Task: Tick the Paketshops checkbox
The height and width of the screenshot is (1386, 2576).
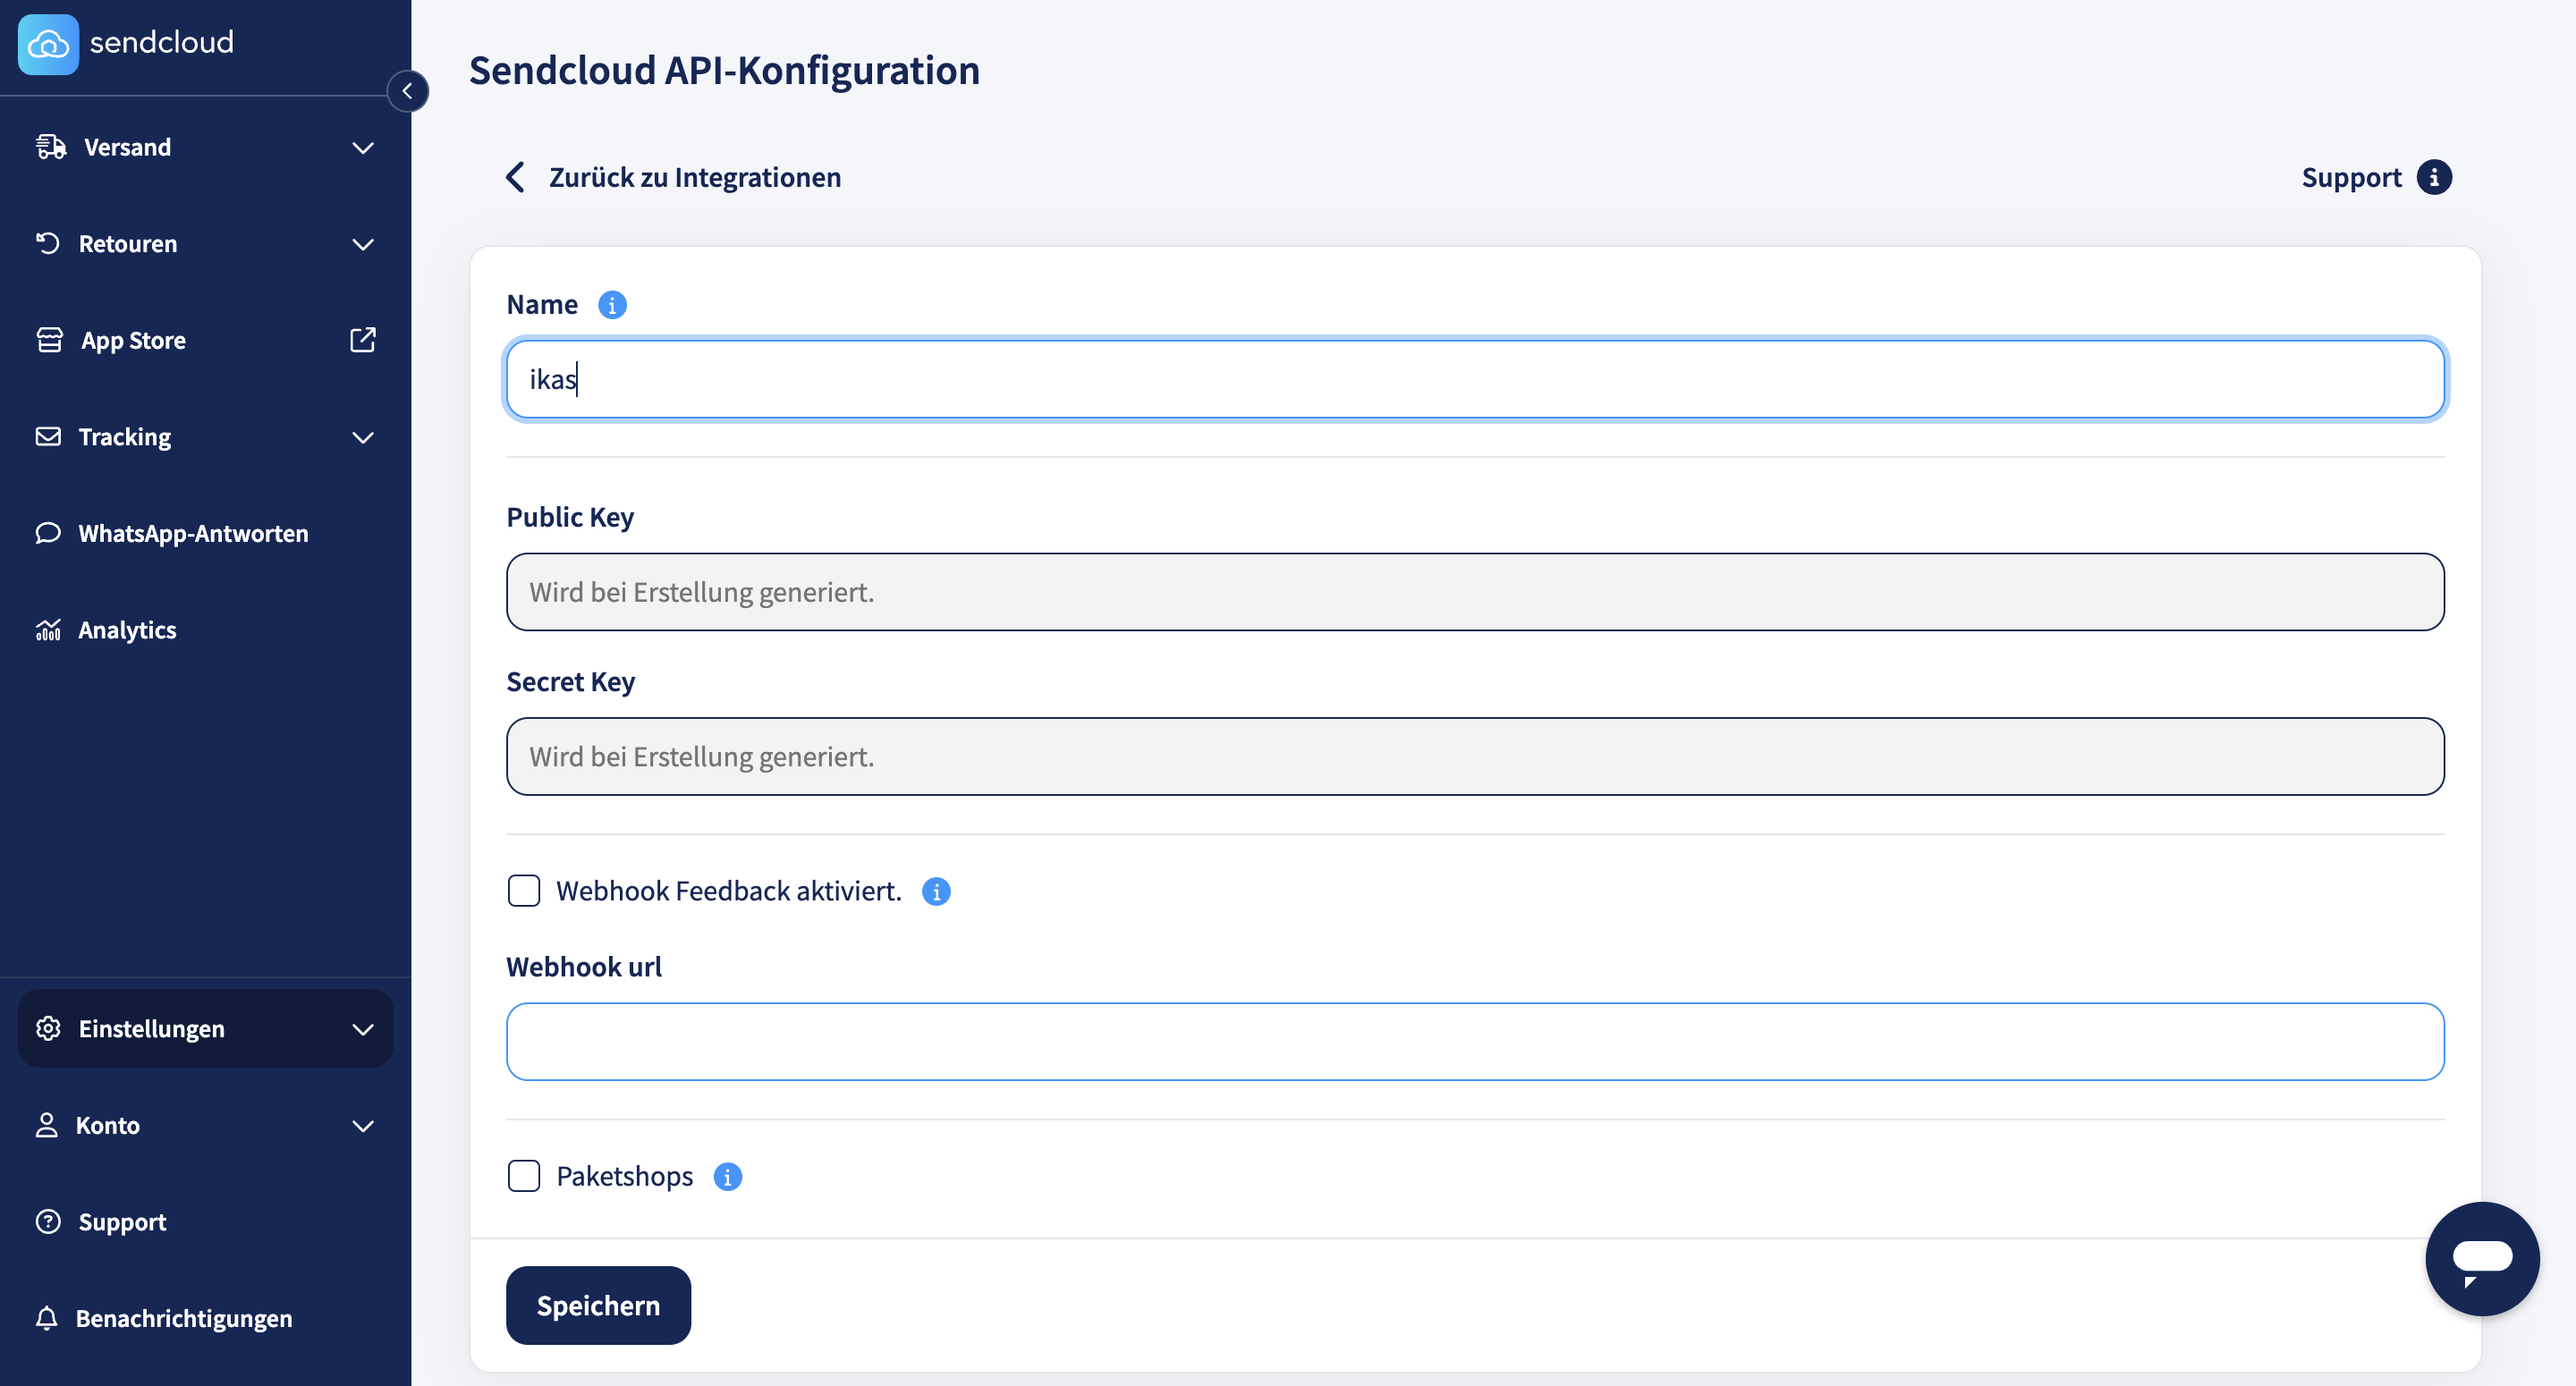Action: pyautogui.click(x=524, y=1175)
